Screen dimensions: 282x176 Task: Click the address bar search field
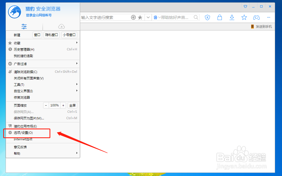point(105,18)
